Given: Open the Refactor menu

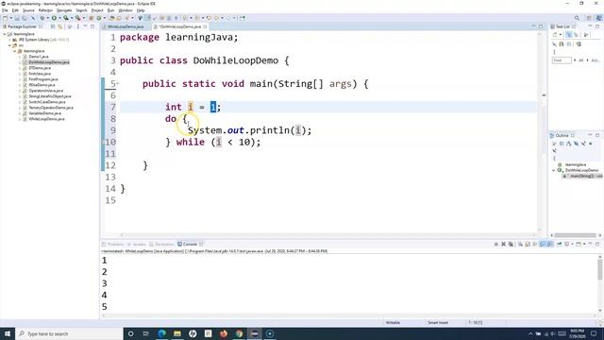Looking at the screenshot, I should (45, 10).
